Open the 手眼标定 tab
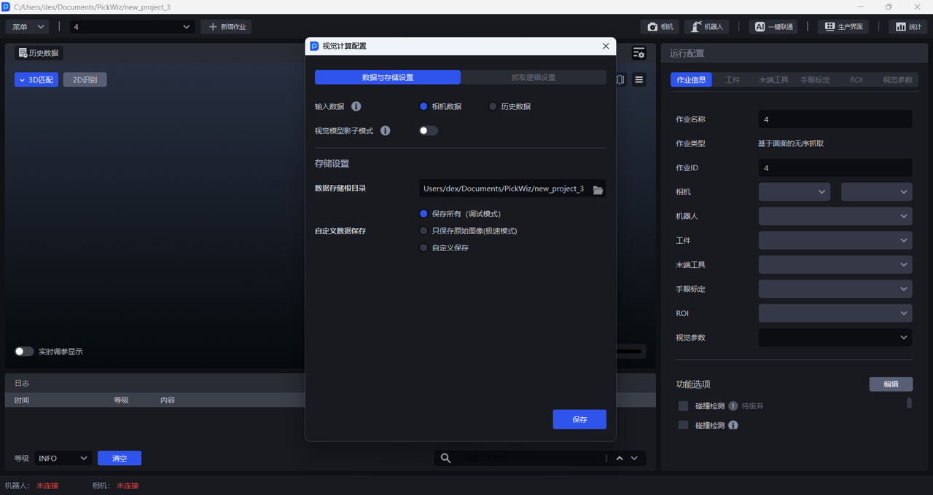933x495 pixels. point(815,80)
